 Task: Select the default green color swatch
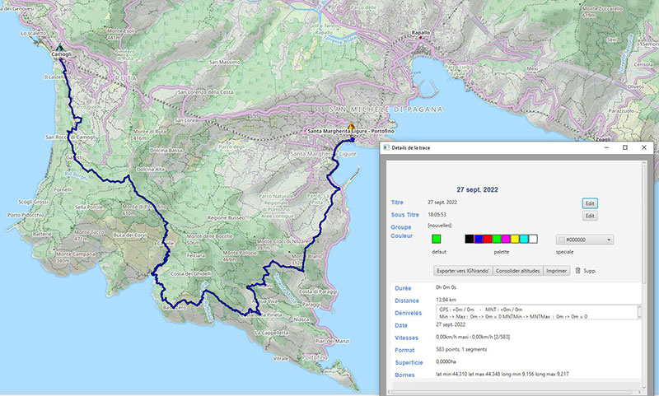coord(437,239)
